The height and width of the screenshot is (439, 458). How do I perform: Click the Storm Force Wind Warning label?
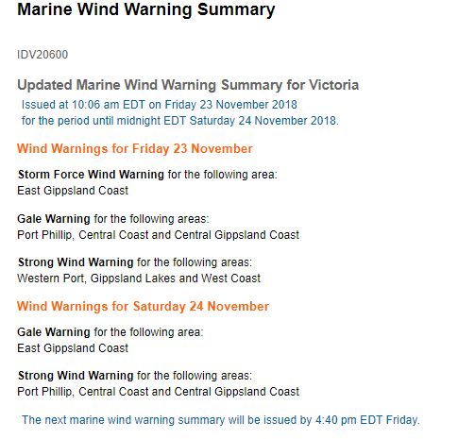(x=91, y=175)
